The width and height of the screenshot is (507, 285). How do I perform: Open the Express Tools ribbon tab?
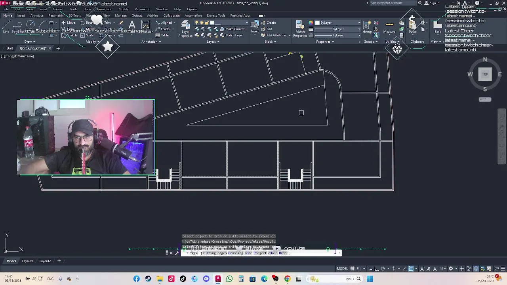click(216, 15)
